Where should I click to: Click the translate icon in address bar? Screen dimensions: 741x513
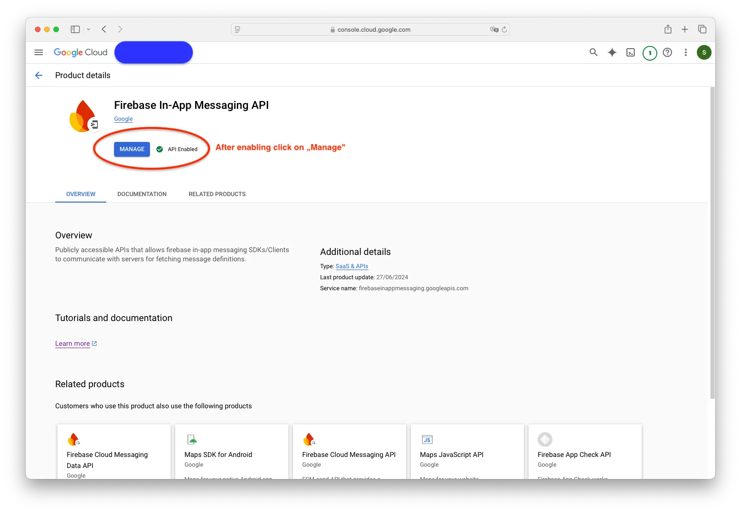494,29
